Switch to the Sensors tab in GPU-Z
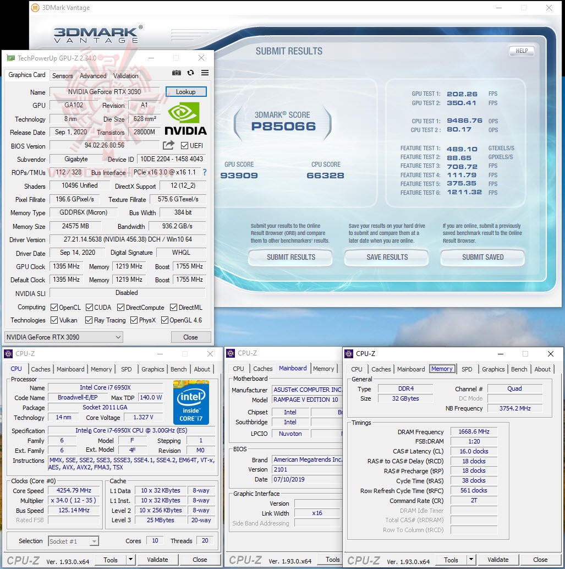Image resolution: width=565 pixels, height=569 pixels. 62,75
